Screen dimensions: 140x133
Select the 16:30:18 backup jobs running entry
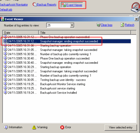(x=67, y=75)
